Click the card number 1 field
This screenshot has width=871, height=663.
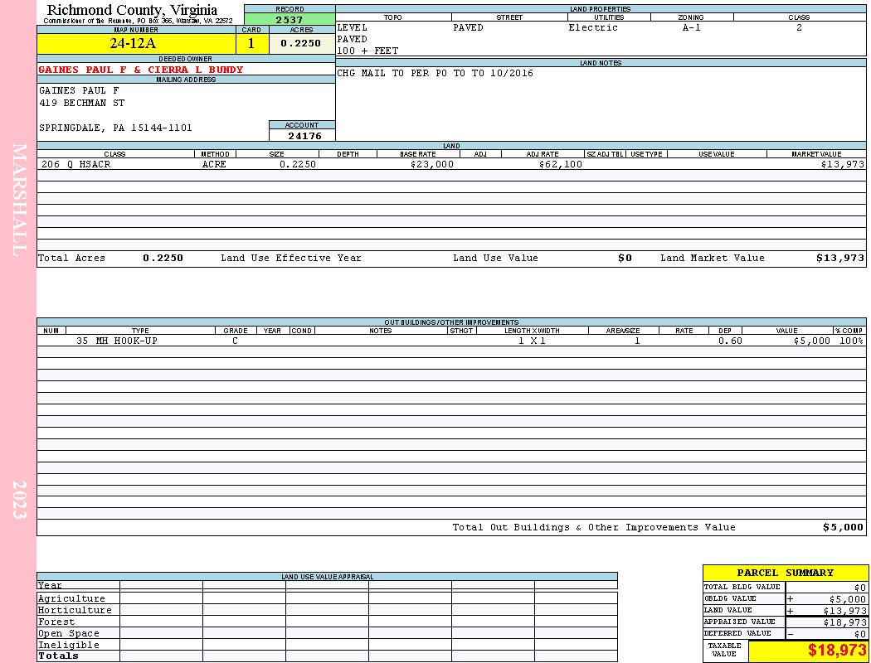(252, 43)
